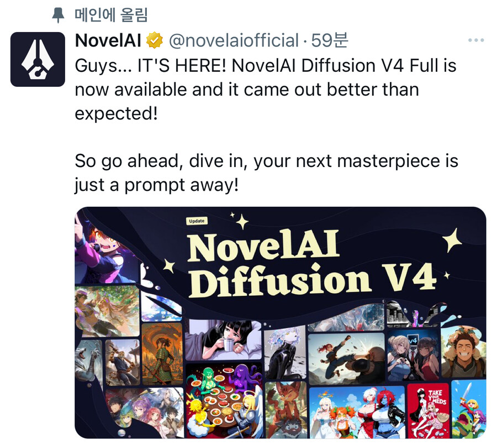Open the three-dot more options menu
Screen dimensions: 497x444
pos(476,40)
